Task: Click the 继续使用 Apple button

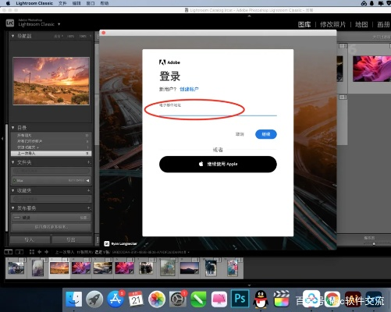Action: tap(218, 164)
